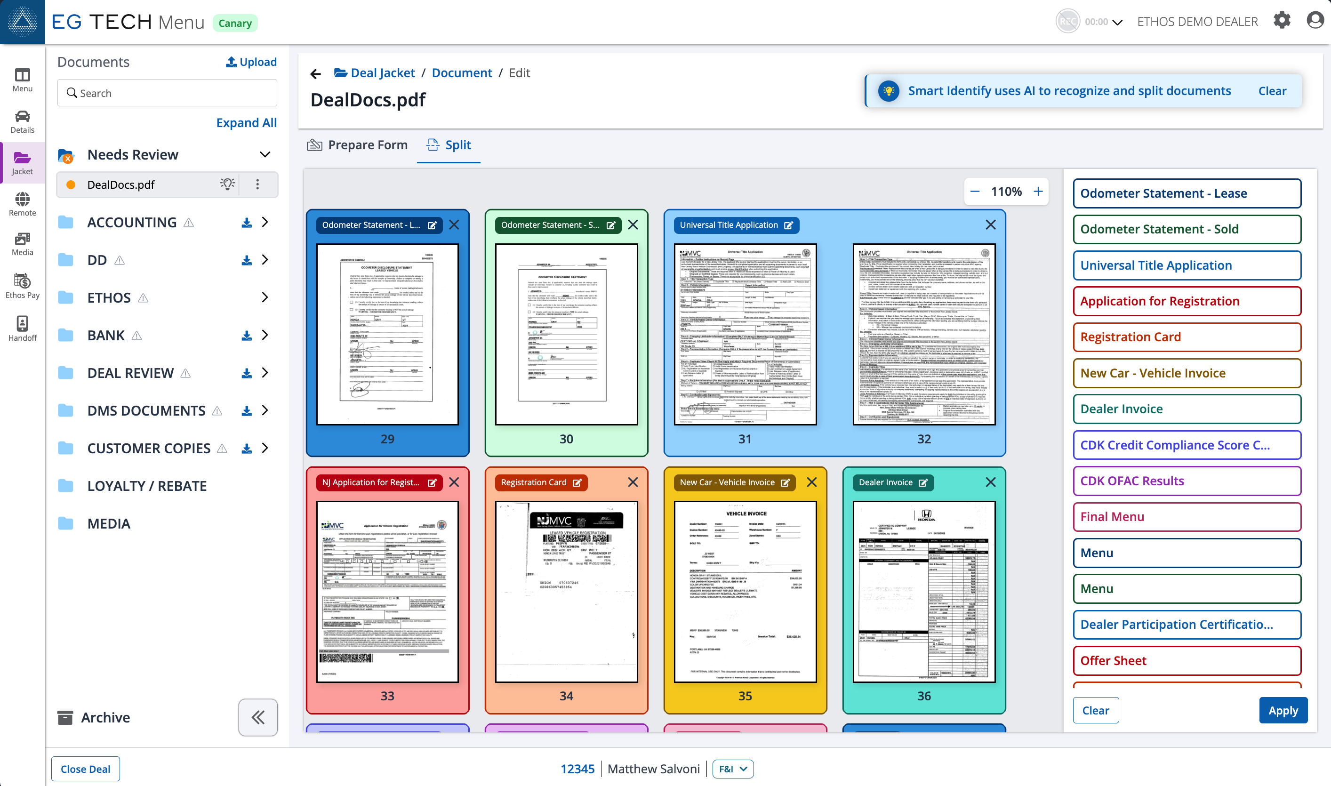Click Close Deal button
This screenshot has width=1331, height=786.
click(85, 769)
